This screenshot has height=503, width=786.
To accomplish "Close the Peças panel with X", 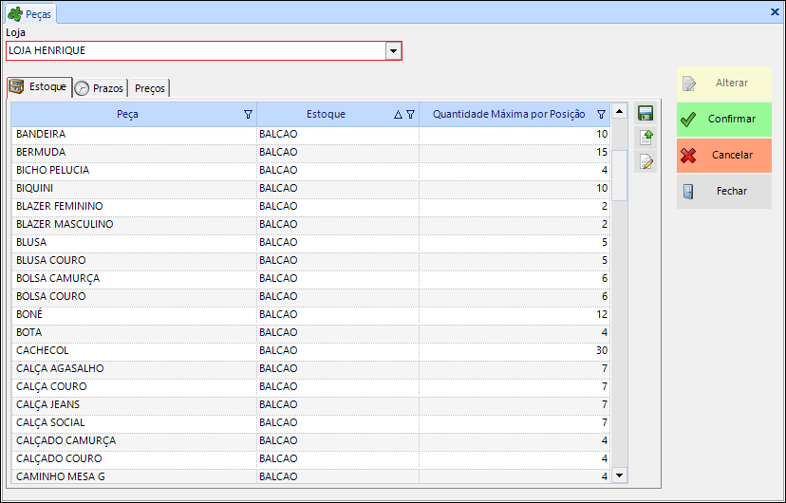I will click(775, 12).
